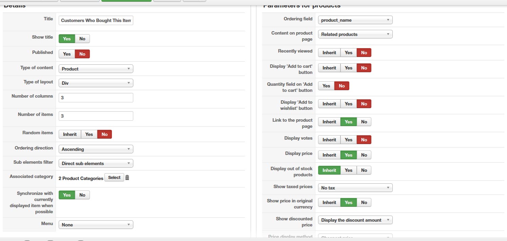Expand the Type of layout dropdown

[x=96, y=83]
